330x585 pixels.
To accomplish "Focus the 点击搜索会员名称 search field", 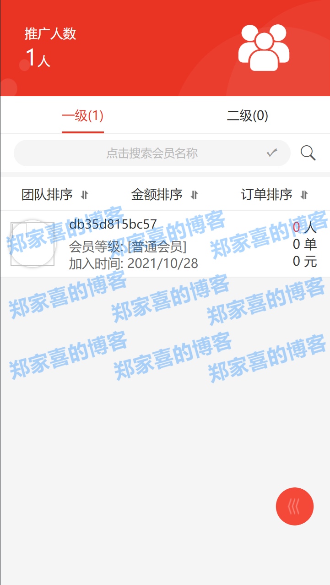I will point(152,153).
